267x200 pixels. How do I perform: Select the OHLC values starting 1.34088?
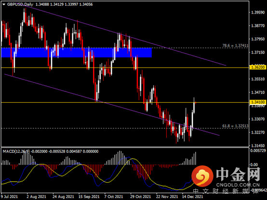point(64,4)
